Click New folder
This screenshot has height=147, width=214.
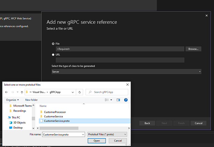31,100
